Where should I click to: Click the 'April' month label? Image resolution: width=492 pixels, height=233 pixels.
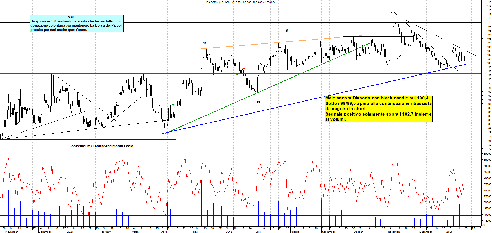(164, 232)
